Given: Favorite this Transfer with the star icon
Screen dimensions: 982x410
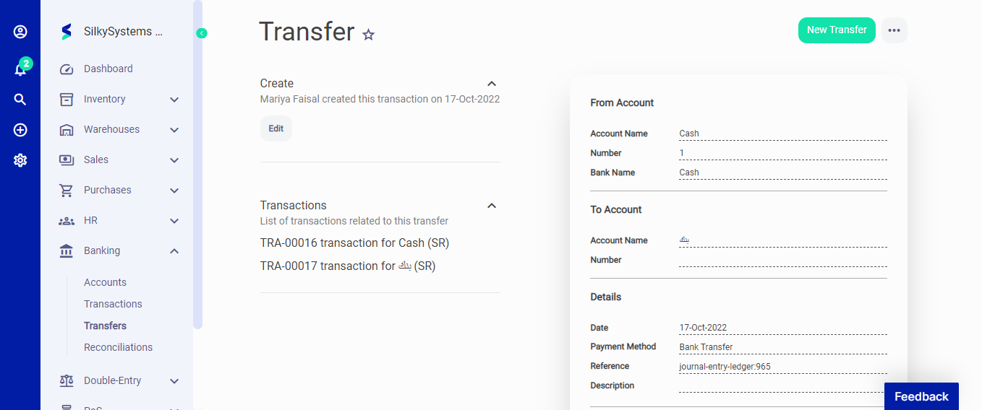Looking at the screenshot, I should [369, 35].
